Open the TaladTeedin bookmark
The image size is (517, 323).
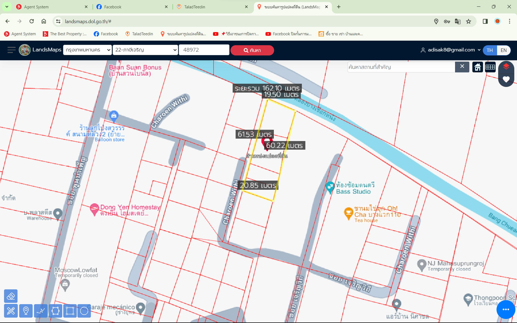click(x=139, y=34)
